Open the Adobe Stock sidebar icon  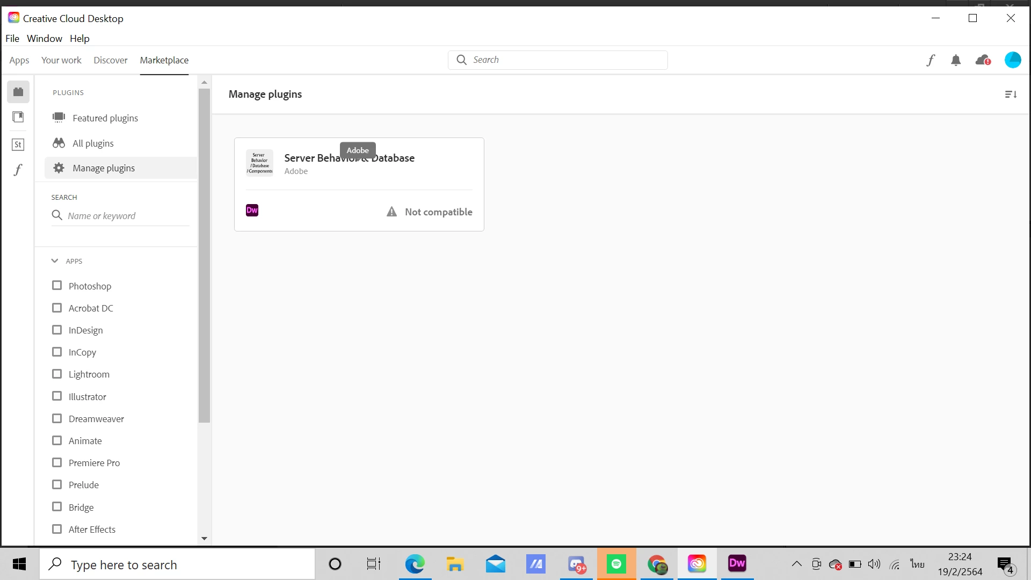pyautogui.click(x=18, y=144)
